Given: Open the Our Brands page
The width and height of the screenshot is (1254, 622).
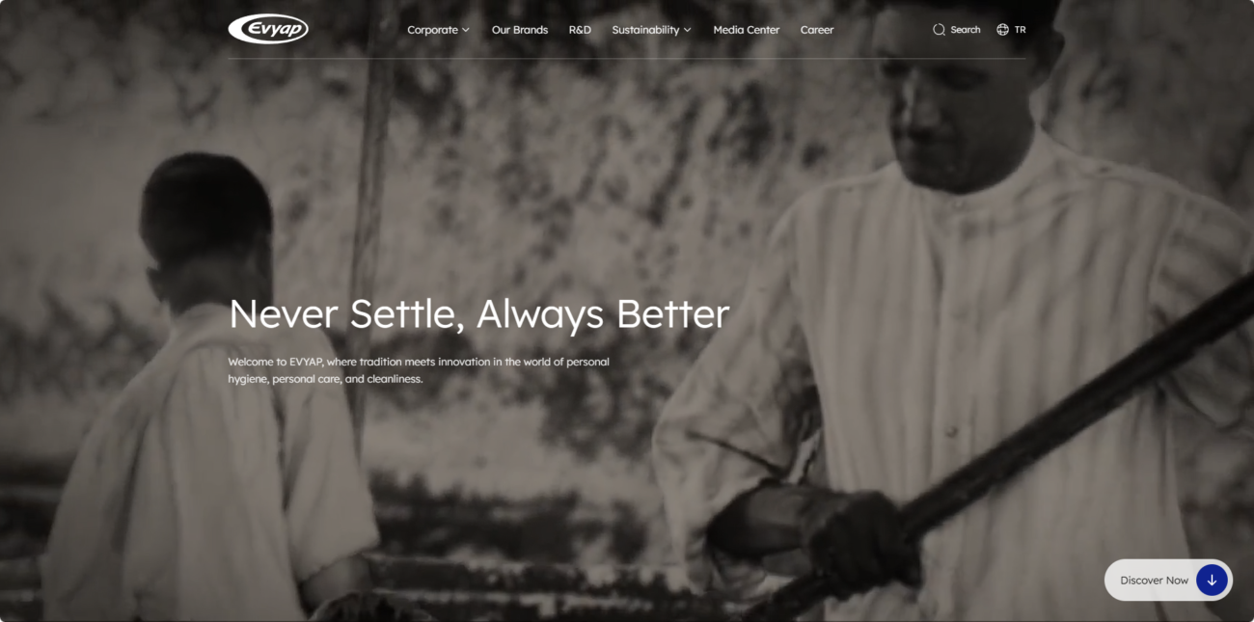Looking at the screenshot, I should pyautogui.click(x=520, y=30).
